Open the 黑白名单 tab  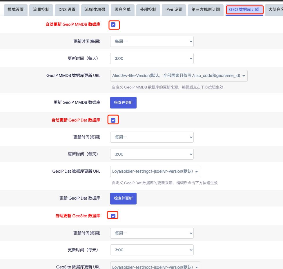click(x=123, y=10)
